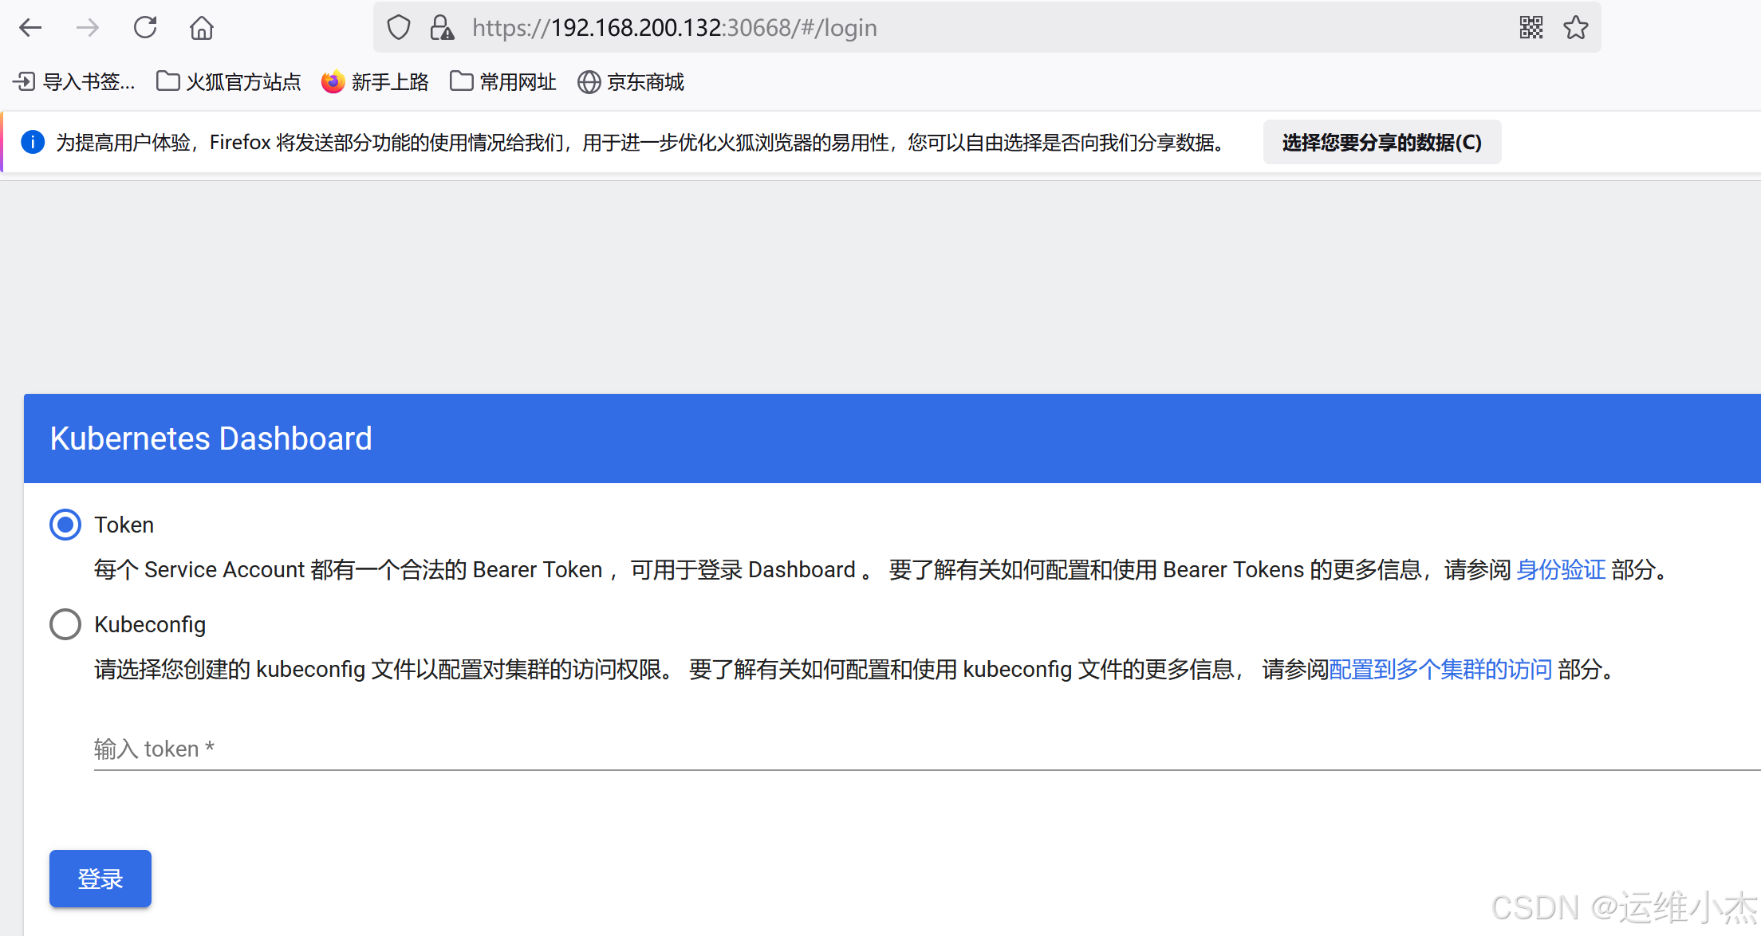Viewport: 1761px width, 936px height.
Task: Click the blue info icon in notification bar
Action: click(x=32, y=143)
